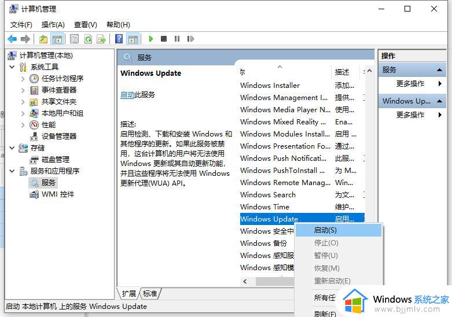This screenshot has height=317, width=452.
Task: Expand the 共享文件夹 node arrow
Action: pyautogui.click(x=23, y=101)
